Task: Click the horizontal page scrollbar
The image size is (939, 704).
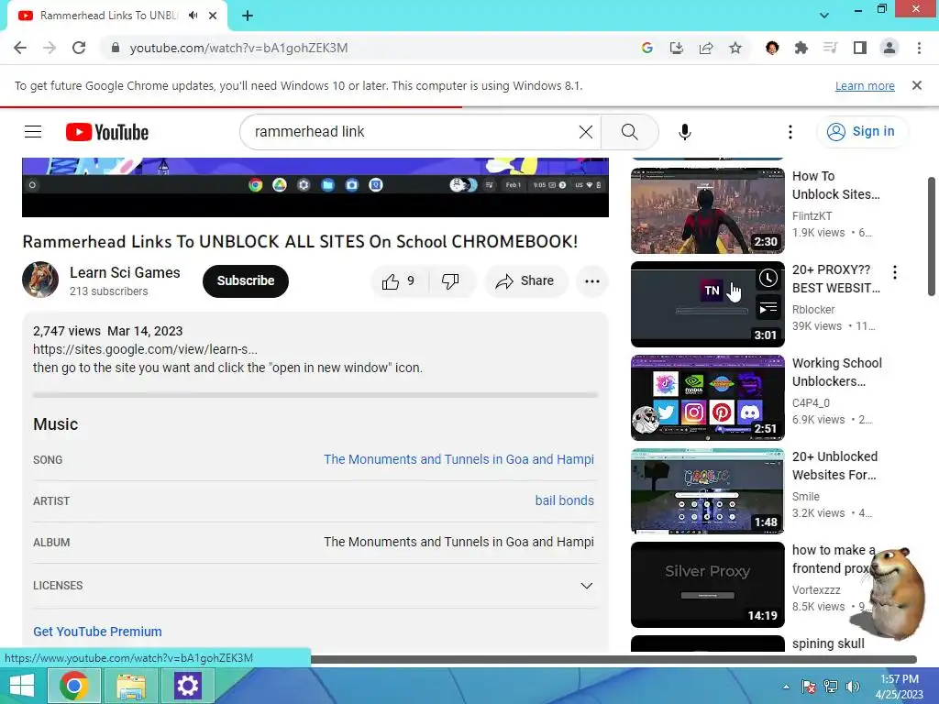Action: 613,659
